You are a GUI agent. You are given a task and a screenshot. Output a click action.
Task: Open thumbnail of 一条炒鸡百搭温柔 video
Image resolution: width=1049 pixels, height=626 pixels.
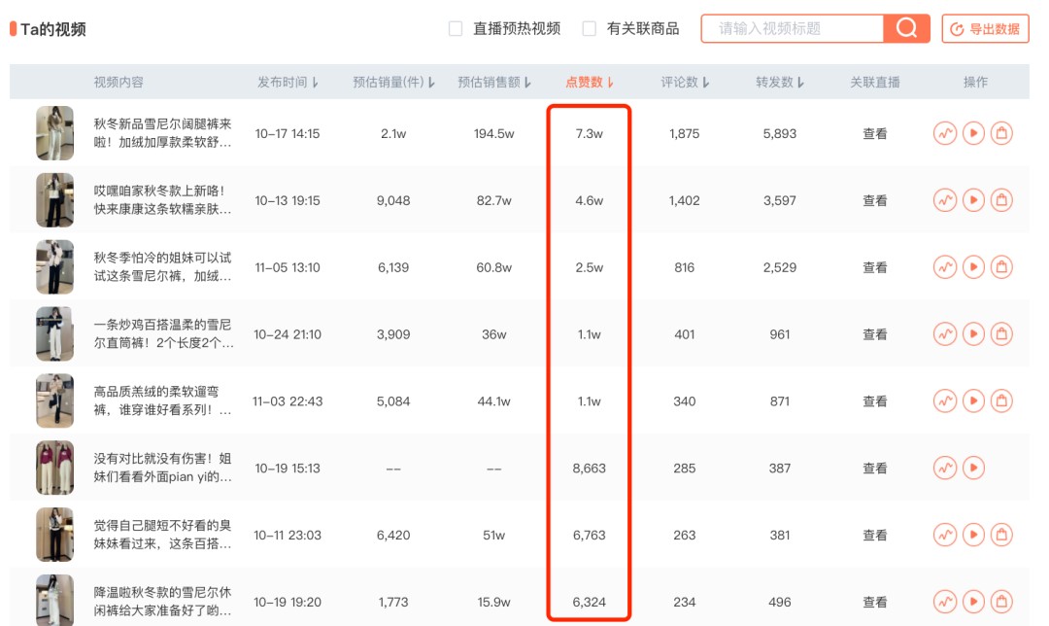54,334
